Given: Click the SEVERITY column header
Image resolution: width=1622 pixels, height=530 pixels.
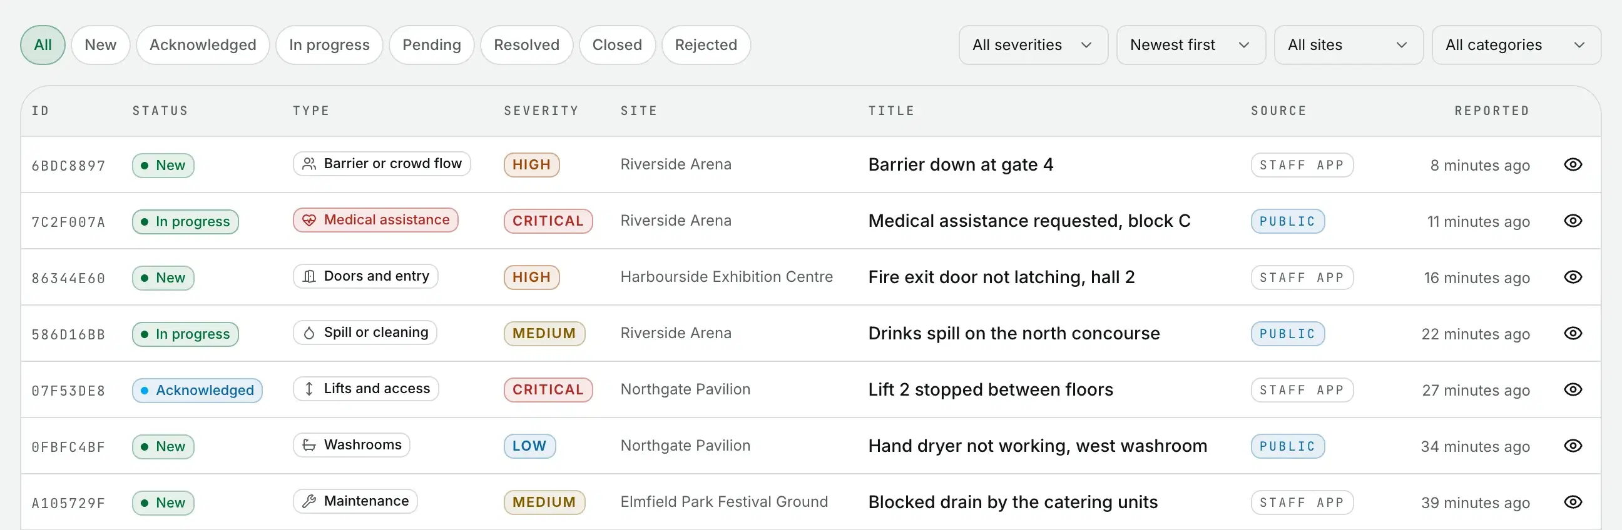Looking at the screenshot, I should pyautogui.click(x=541, y=111).
